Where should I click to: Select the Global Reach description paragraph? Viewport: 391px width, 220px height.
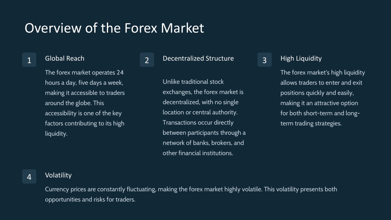85,103
